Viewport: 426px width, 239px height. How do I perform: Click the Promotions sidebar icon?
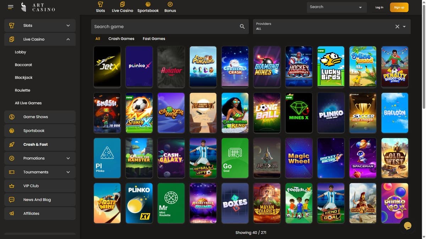click(12, 158)
